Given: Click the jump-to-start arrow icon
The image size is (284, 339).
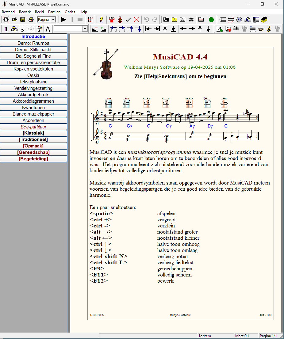Looking at the screenshot, I should click(148, 29).
